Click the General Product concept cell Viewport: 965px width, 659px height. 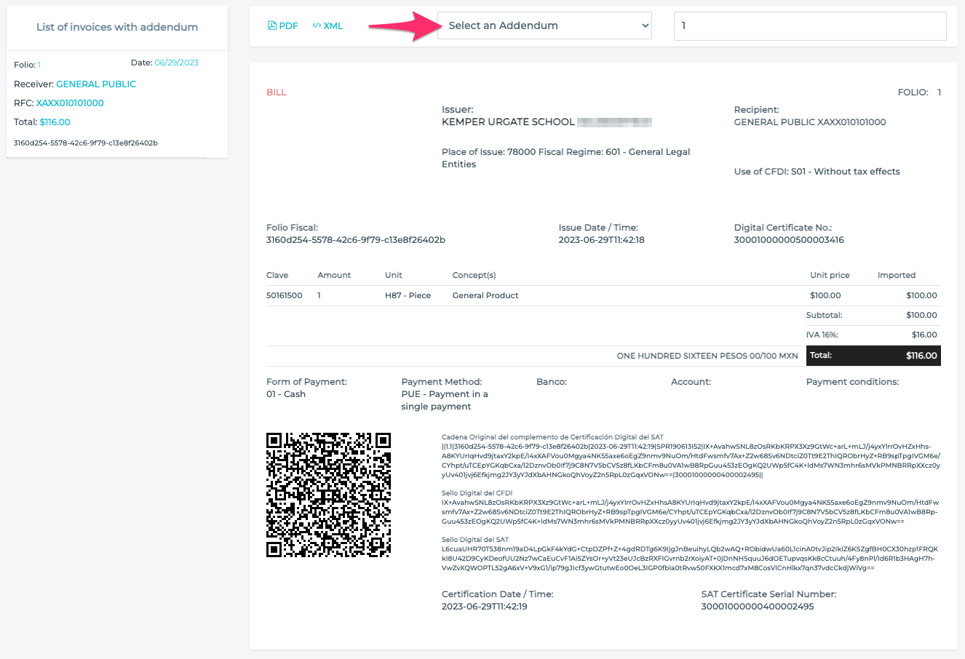[485, 295]
